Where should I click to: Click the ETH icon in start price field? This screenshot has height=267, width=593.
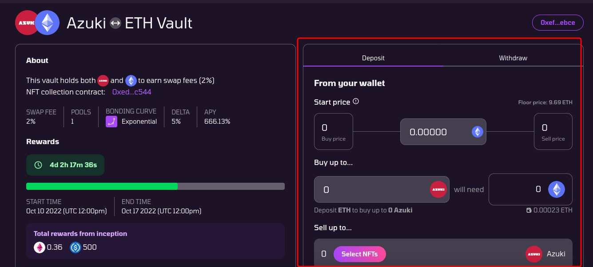[x=477, y=132]
